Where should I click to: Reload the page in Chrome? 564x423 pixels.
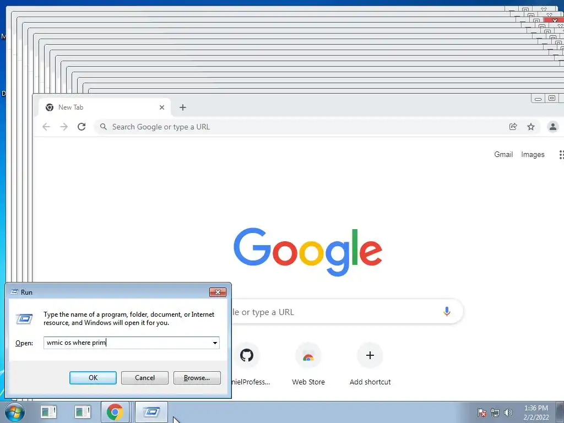click(82, 127)
